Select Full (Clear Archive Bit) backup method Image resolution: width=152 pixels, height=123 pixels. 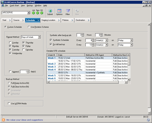click(x=9, y=86)
